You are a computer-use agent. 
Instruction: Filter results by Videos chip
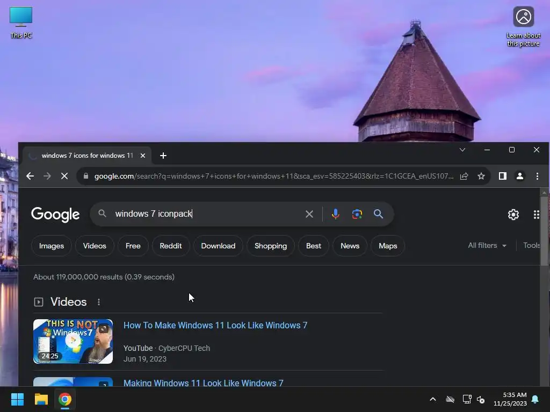(95, 246)
